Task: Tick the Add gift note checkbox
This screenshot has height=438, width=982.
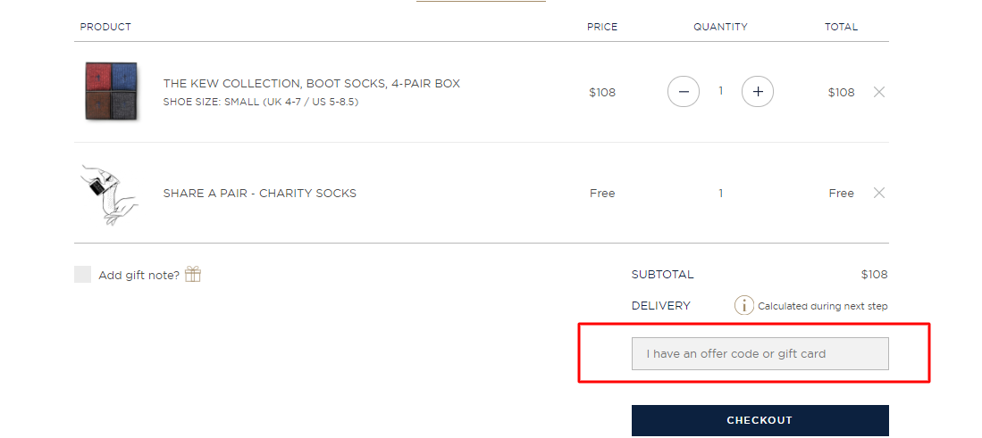Action: pos(83,274)
